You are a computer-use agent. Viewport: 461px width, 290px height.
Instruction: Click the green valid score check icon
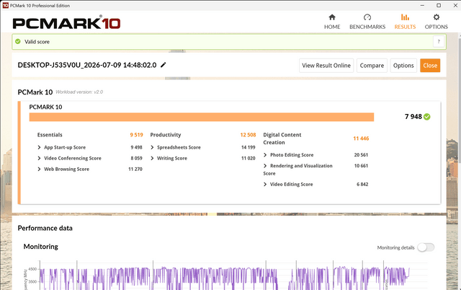(18, 42)
